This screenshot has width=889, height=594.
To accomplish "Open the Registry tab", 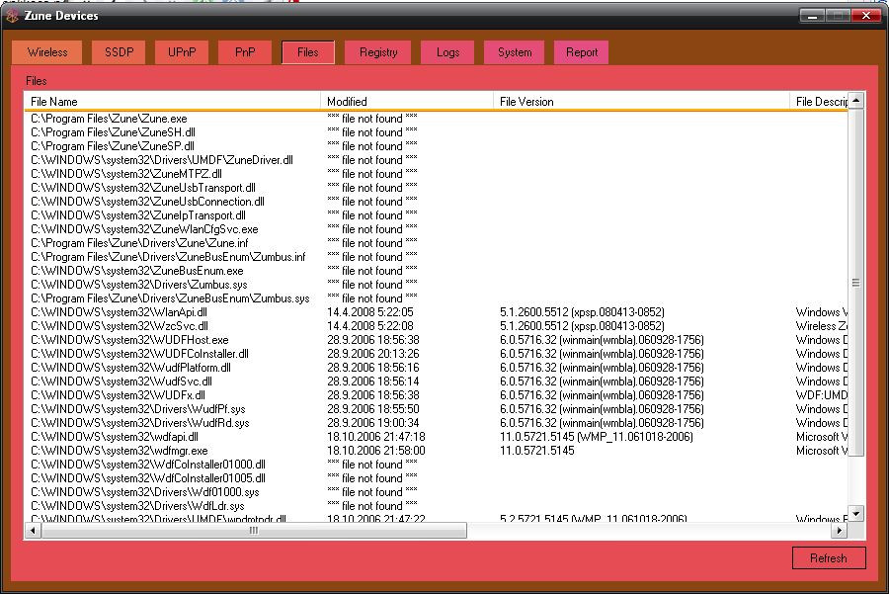I will [378, 52].
